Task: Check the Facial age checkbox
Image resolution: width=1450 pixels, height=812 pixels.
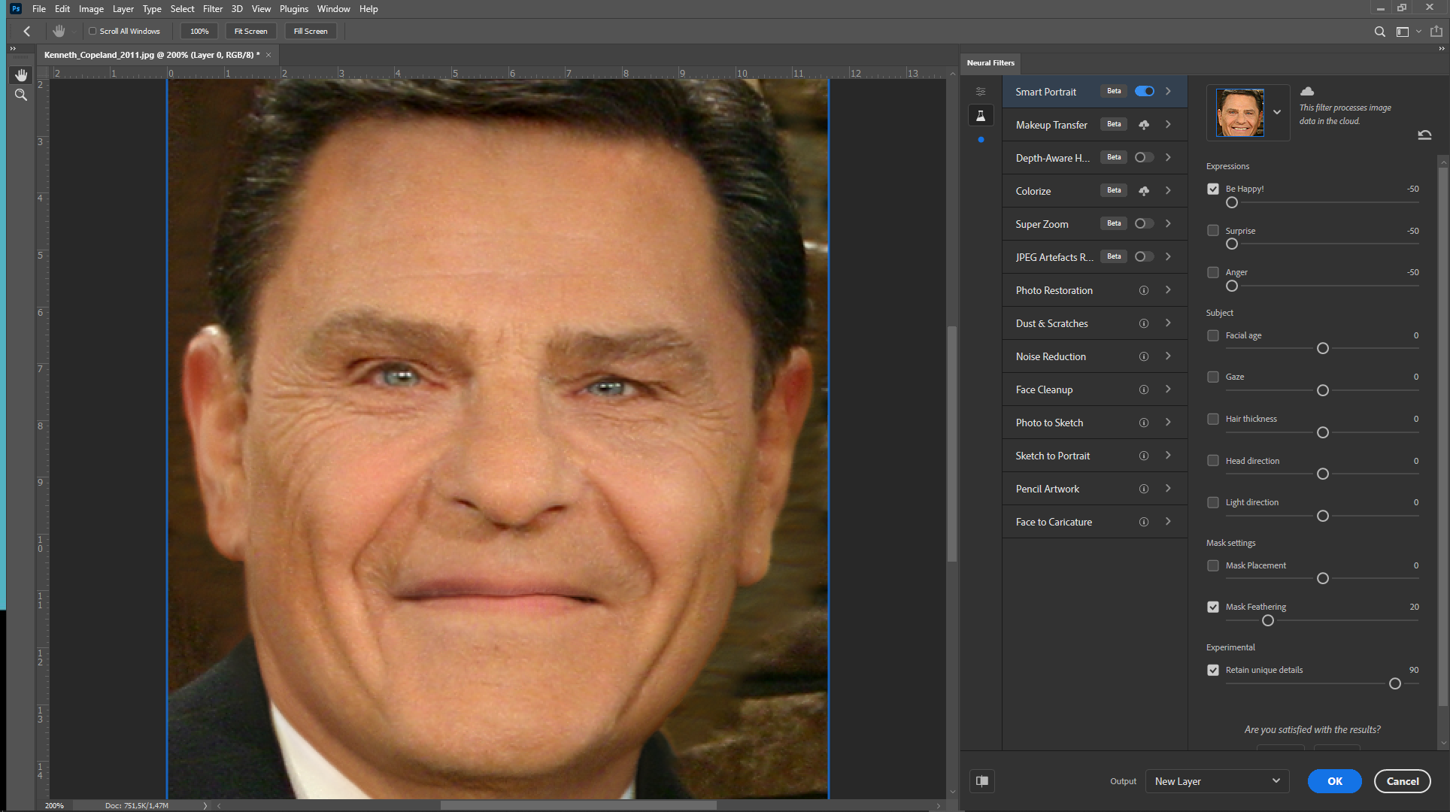Action: pyautogui.click(x=1213, y=335)
